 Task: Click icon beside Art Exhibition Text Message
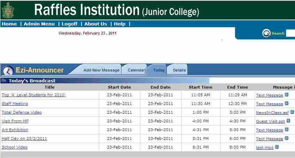(286, 129)
